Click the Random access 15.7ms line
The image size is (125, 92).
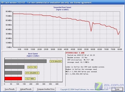tap(77, 57)
